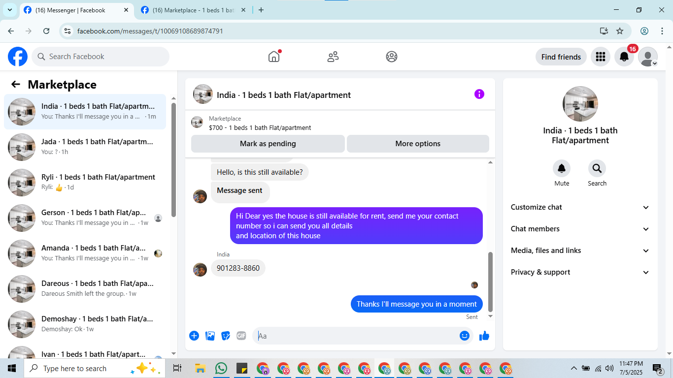This screenshot has width=673, height=378.
Task: Click the large listing thumbnail in right panel
Action: coord(580,104)
